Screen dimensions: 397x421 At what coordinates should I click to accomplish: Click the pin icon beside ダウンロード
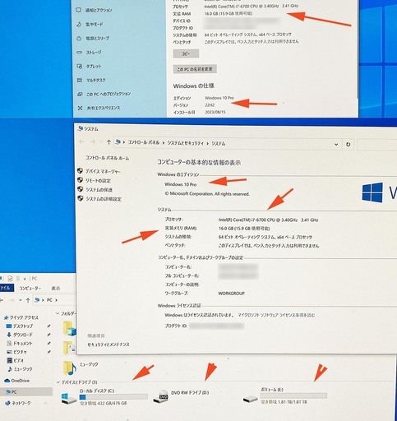pyautogui.click(x=48, y=335)
